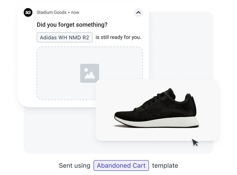The height and width of the screenshot is (175, 237).
Task: Collapse the notification with the chevron arrow
Action: coord(138,13)
